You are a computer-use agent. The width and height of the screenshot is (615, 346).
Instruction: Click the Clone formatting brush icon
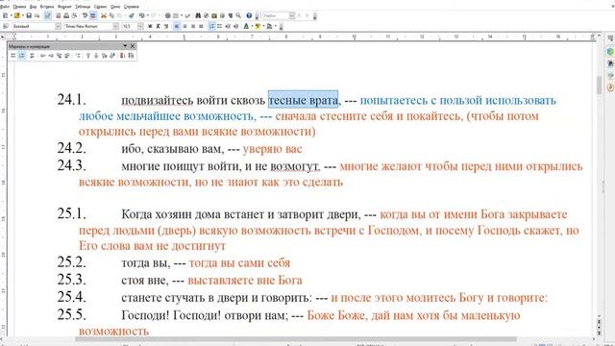pos(132,15)
